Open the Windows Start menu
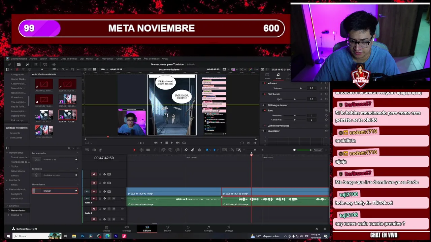The width and height of the screenshot is (431, 242). pos(8,236)
